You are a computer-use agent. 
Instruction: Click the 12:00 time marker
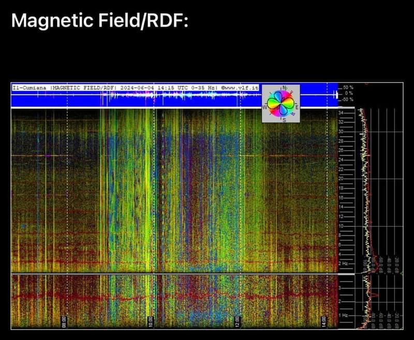(238, 322)
